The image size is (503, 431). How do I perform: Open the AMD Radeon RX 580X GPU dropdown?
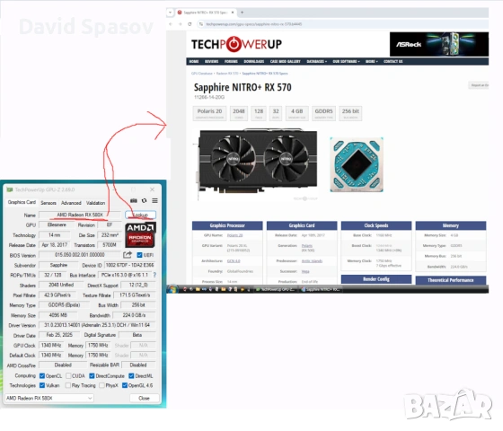(x=49, y=398)
